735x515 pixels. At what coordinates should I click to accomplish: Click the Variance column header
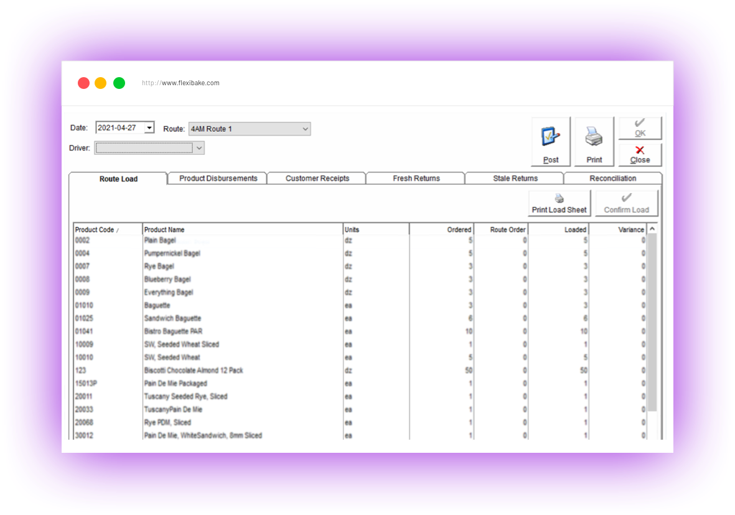click(618, 230)
